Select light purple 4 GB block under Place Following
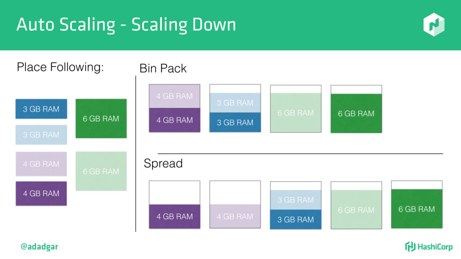Image resolution: width=461 pixels, height=259 pixels. (41, 164)
